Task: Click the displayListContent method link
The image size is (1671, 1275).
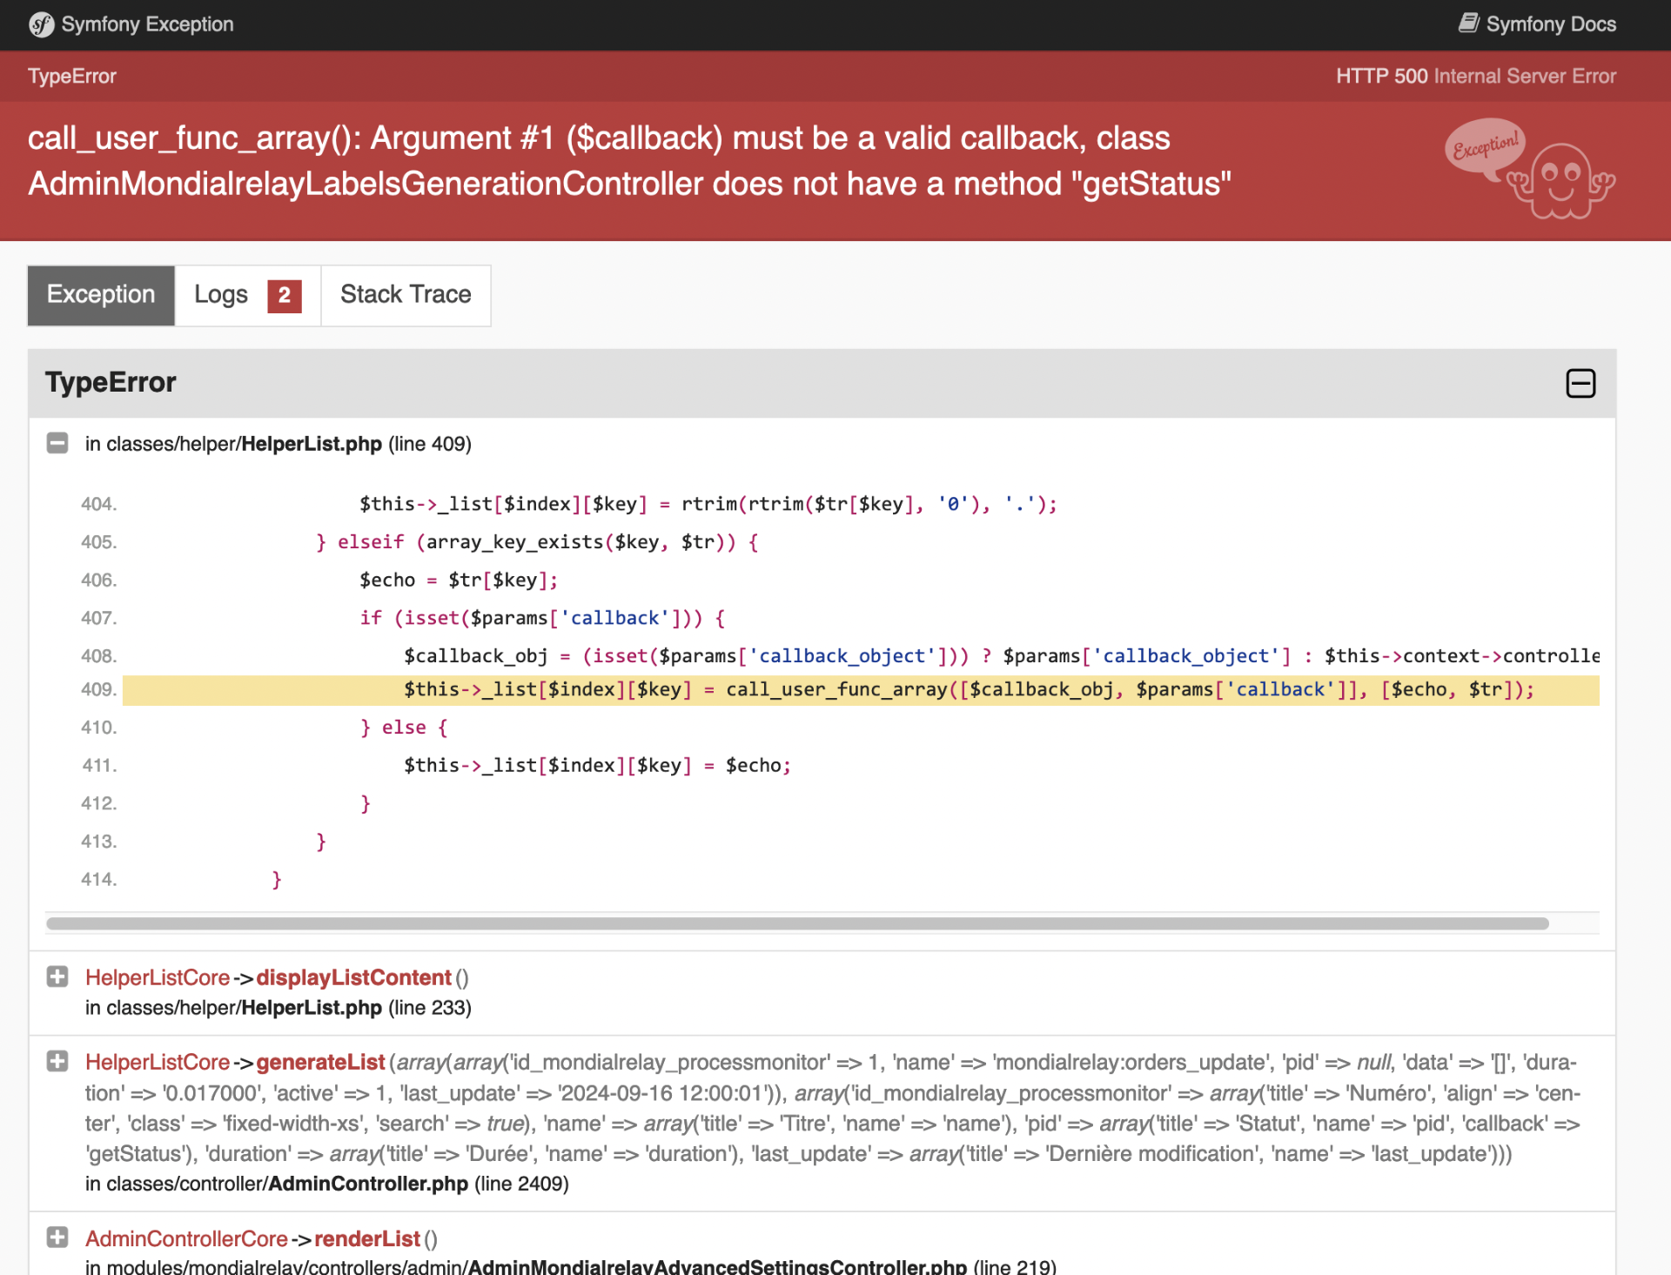Action: pyautogui.click(x=353, y=977)
